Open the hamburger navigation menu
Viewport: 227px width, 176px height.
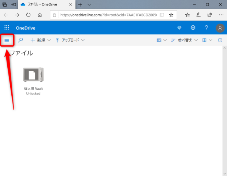(7, 40)
